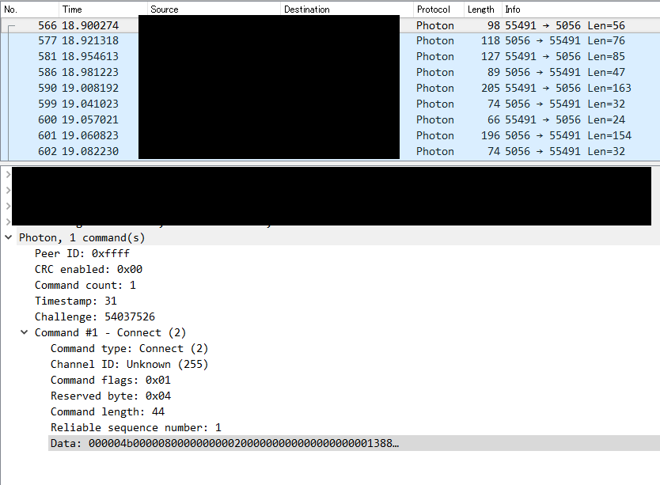Image resolution: width=660 pixels, height=485 pixels.
Task: Click Info cell 55491 → 5056 Len=163
Action: tap(568, 88)
